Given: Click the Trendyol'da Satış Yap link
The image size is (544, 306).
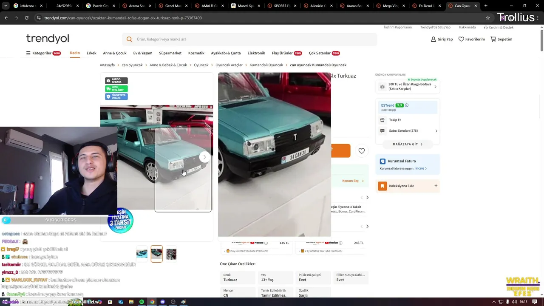Looking at the screenshot, I should [x=435, y=27].
